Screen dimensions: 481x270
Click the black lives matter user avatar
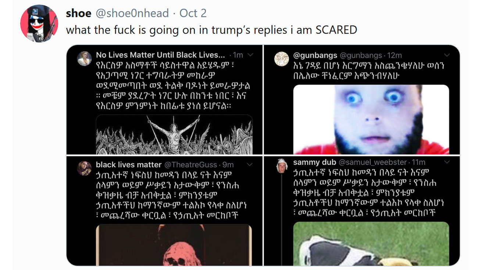(85, 168)
